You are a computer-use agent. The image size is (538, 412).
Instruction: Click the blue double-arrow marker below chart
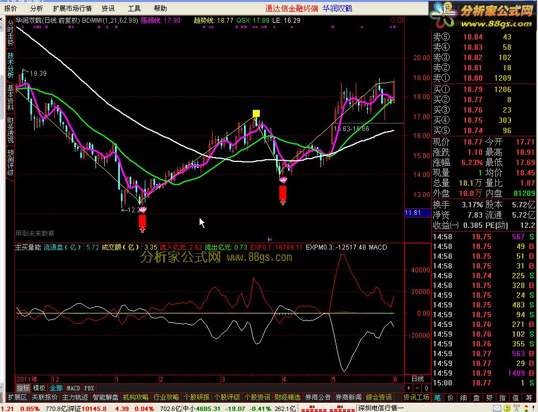[270, 239]
